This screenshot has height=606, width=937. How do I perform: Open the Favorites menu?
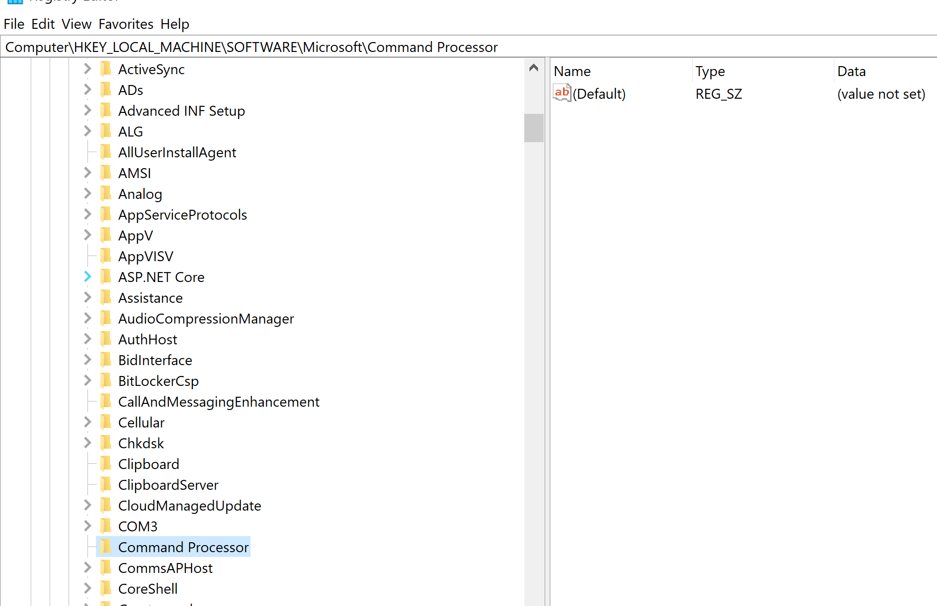[x=125, y=24]
